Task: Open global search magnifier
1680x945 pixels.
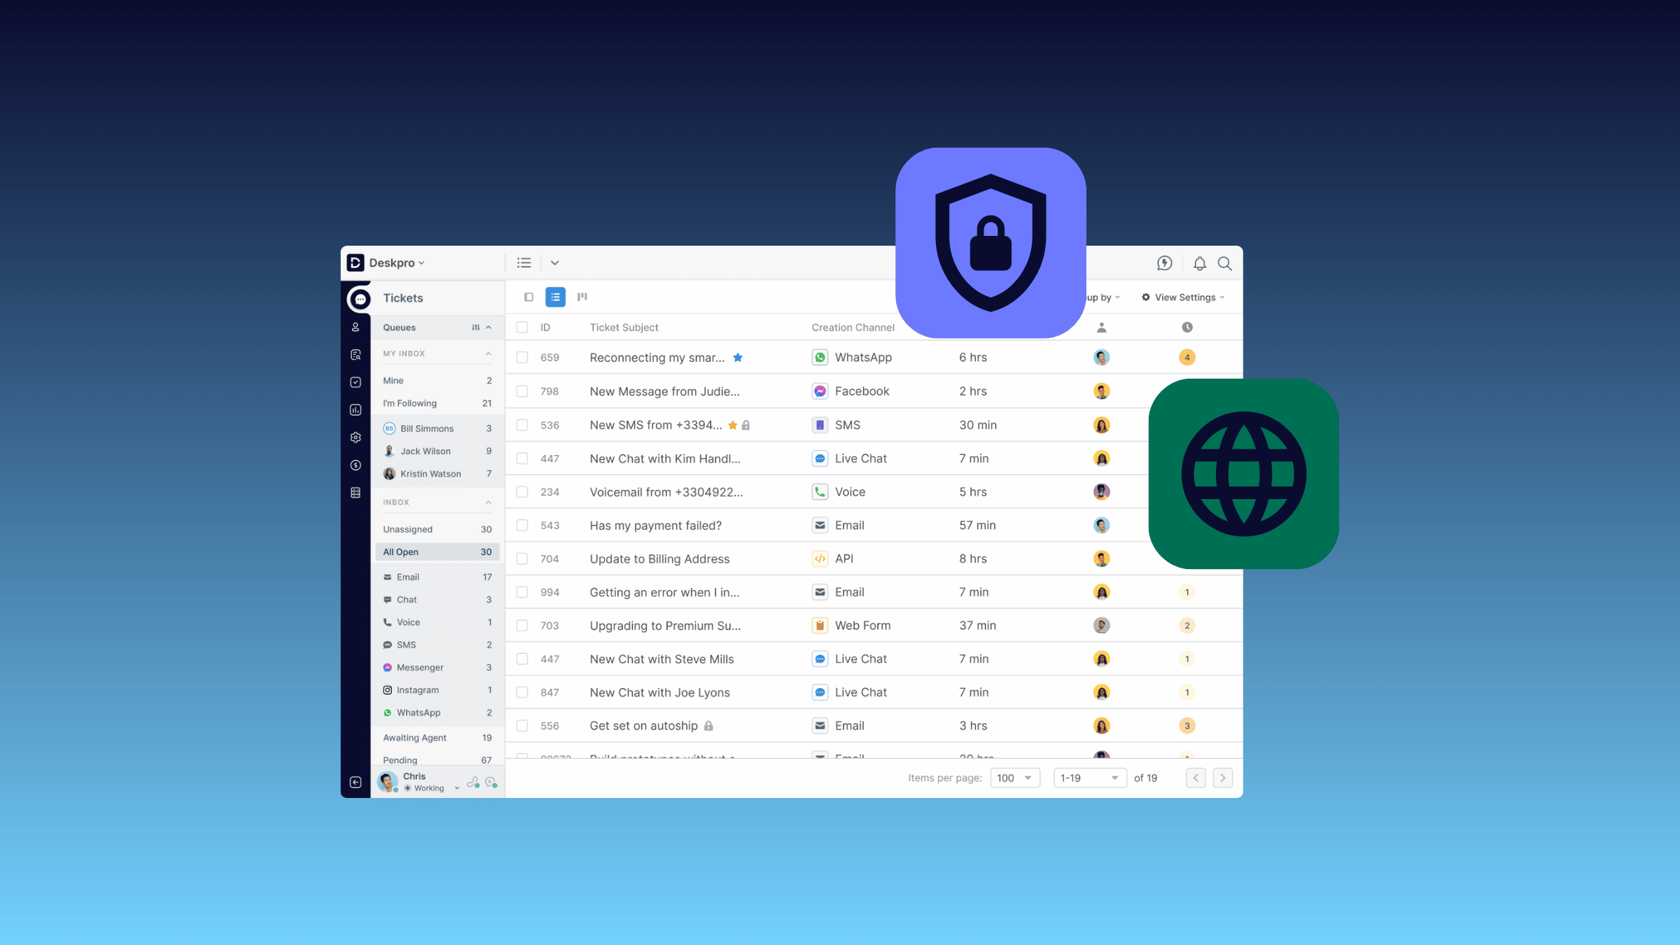Action: [x=1225, y=263]
